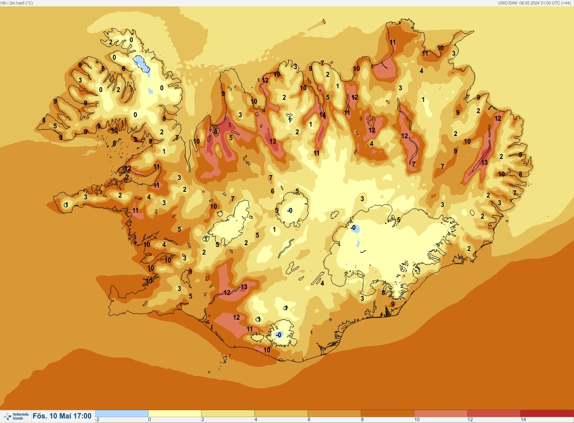Click the forecast time 'Fös. 10 Maí 17:00'
This screenshot has width=574, height=423.
click(62, 416)
